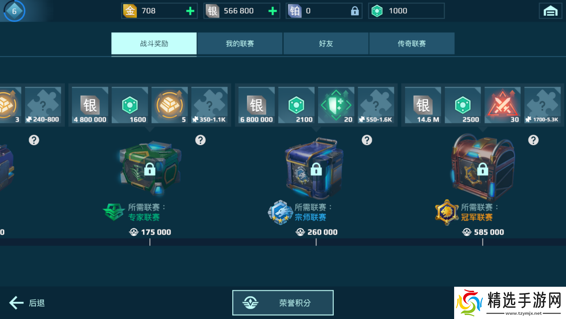The width and height of the screenshot is (566, 319).
Task: Open the hangar icon at top right
Action: [x=550, y=11]
